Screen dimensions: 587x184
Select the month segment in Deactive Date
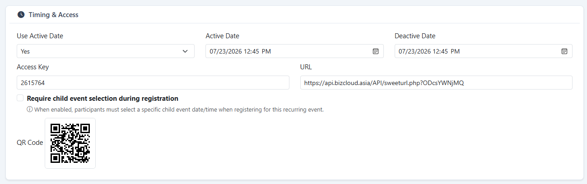(402, 51)
